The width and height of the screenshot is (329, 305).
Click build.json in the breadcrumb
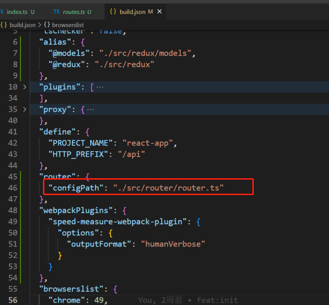22,25
